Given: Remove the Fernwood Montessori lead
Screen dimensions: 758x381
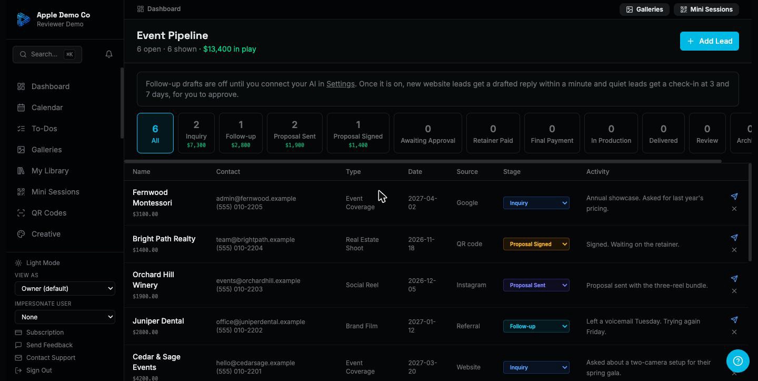Looking at the screenshot, I should coord(734,209).
